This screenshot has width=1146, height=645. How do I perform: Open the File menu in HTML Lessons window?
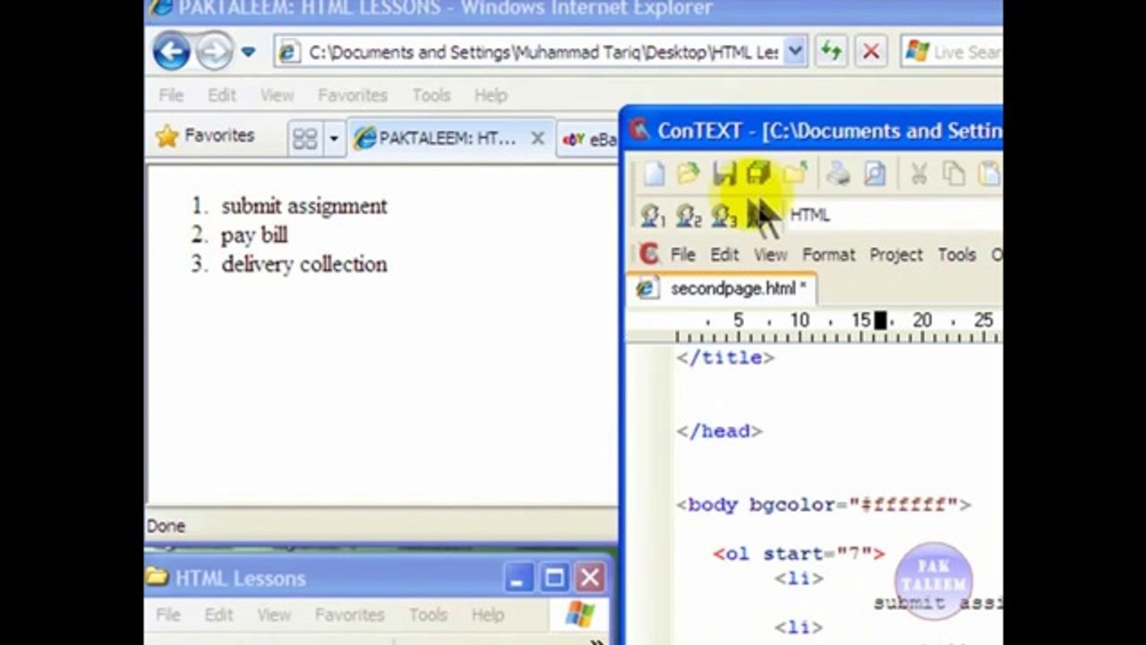point(168,615)
